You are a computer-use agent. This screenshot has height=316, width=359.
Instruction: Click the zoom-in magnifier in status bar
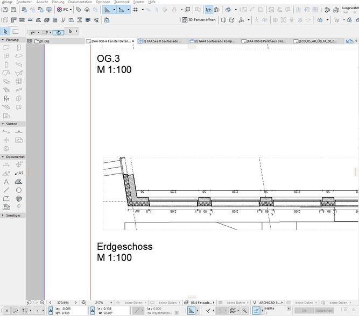tap(42, 303)
